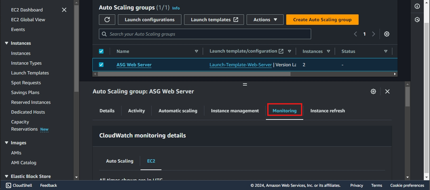Collapse the Images sidebar section

[7, 143]
